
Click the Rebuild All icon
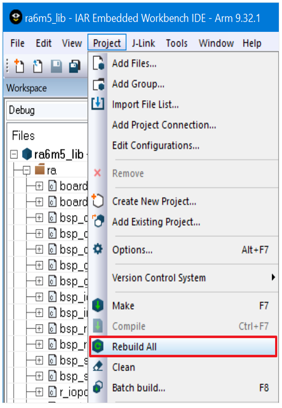[98, 347]
